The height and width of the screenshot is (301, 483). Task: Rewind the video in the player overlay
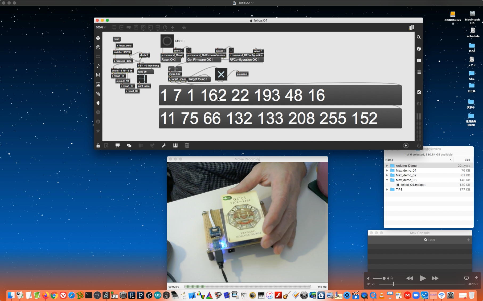[x=410, y=278]
